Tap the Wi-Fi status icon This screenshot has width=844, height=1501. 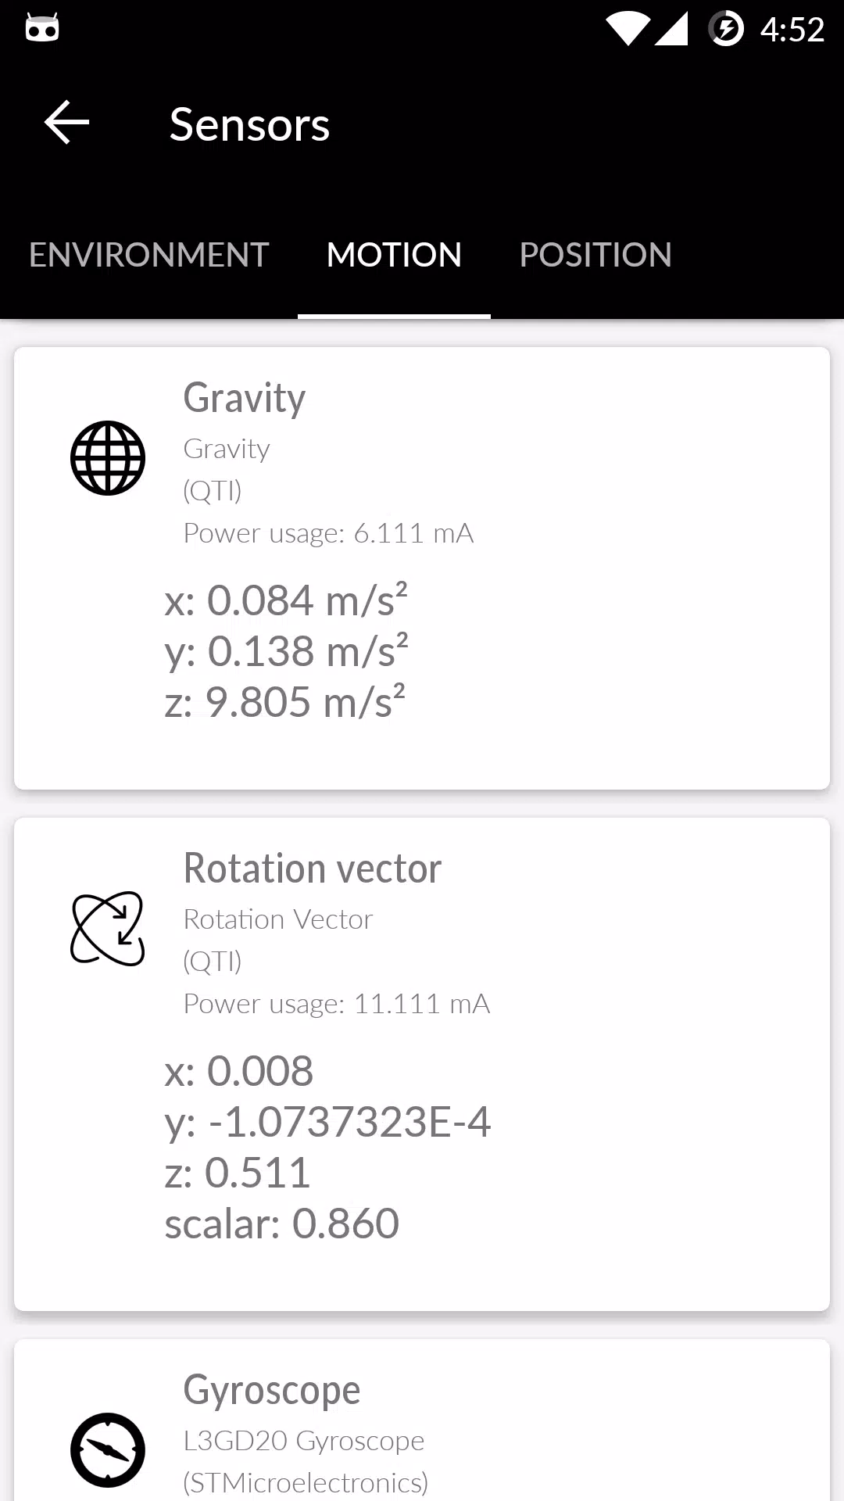click(x=628, y=30)
